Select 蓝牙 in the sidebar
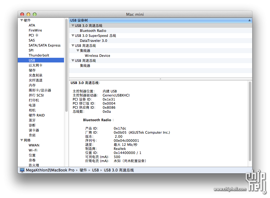The height and width of the screenshot is (198, 270). [x=32, y=120]
